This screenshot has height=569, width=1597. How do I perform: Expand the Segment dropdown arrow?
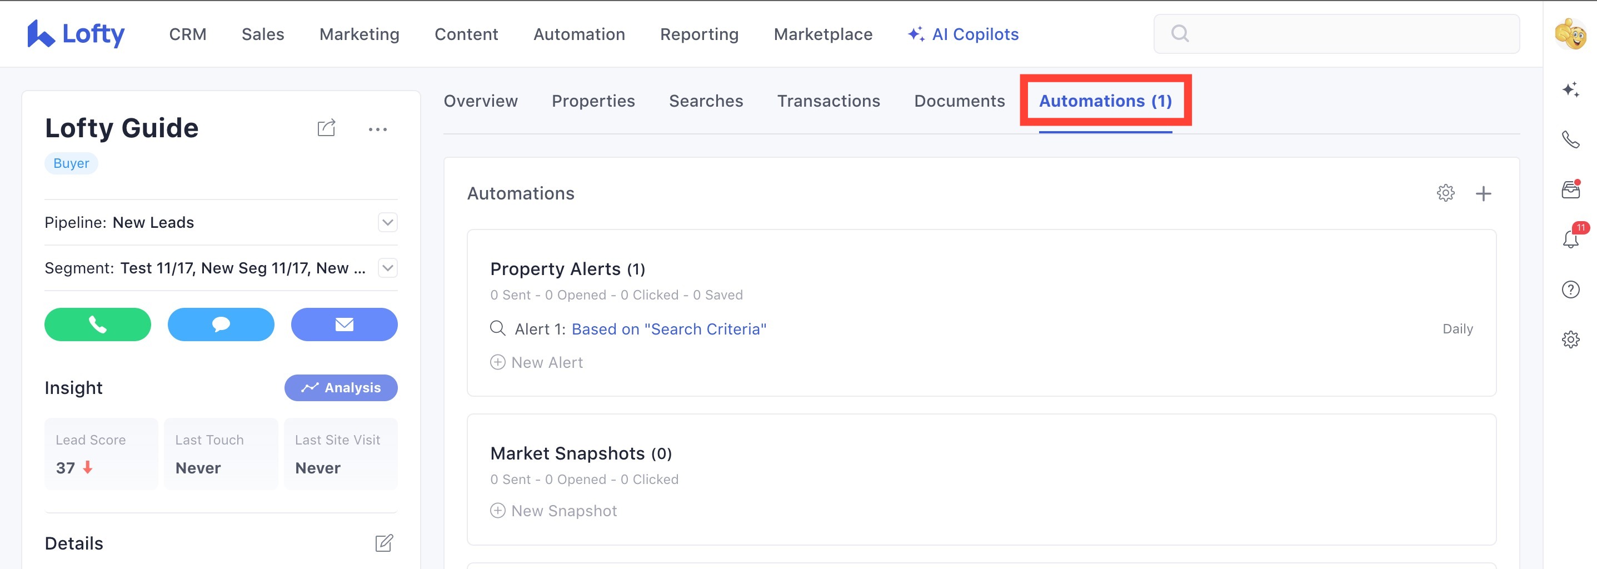point(387,268)
